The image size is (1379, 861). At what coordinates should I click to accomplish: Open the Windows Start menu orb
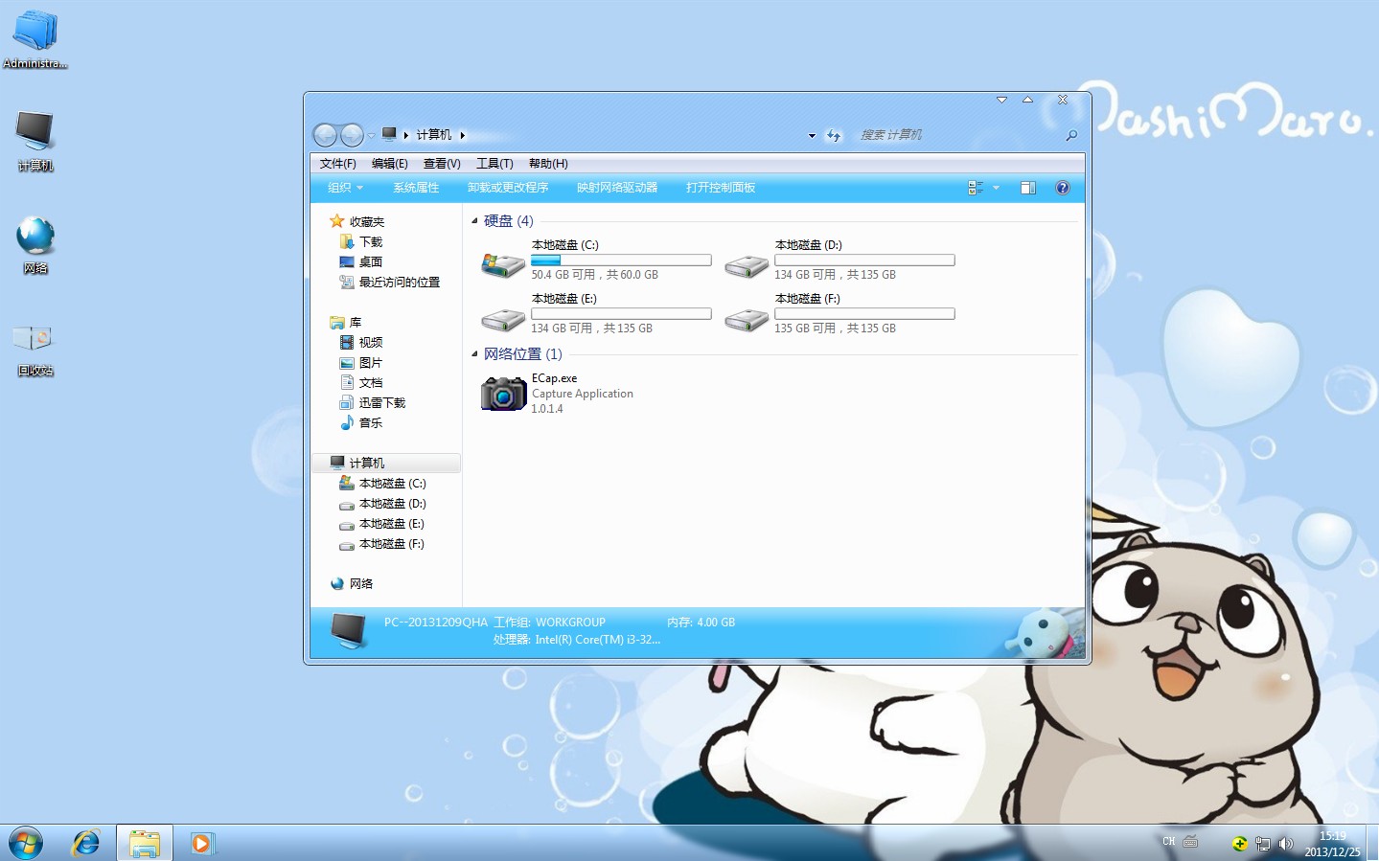pyautogui.click(x=26, y=843)
